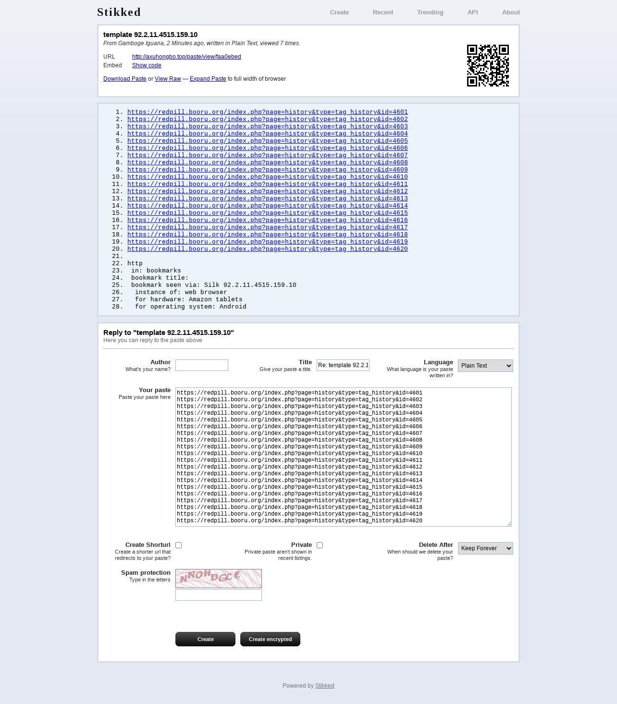This screenshot has height=704, width=617.
Task: Click the paste line 'instance of: web browser'
Action: click(181, 292)
